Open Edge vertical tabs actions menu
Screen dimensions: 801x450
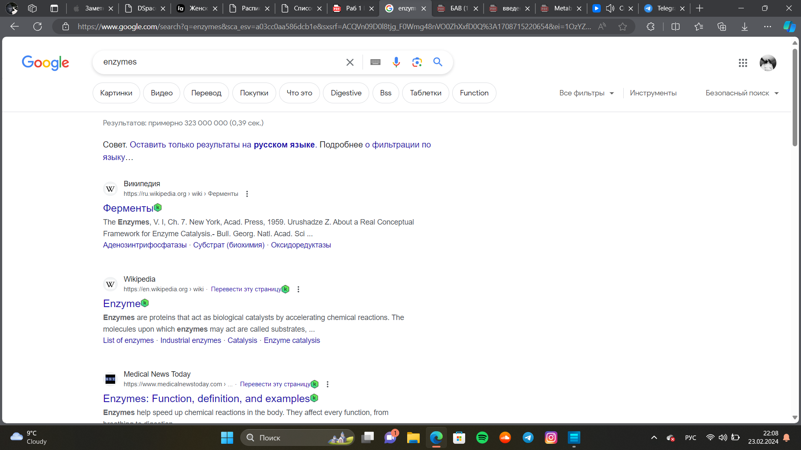pyautogui.click(x=54, y=8)
